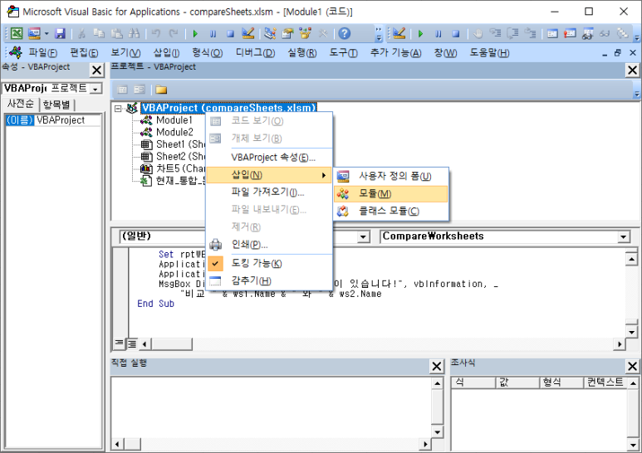The image size is (642, 453).
Task: Open the 추가 기능(A) menu
Action: 395,53
